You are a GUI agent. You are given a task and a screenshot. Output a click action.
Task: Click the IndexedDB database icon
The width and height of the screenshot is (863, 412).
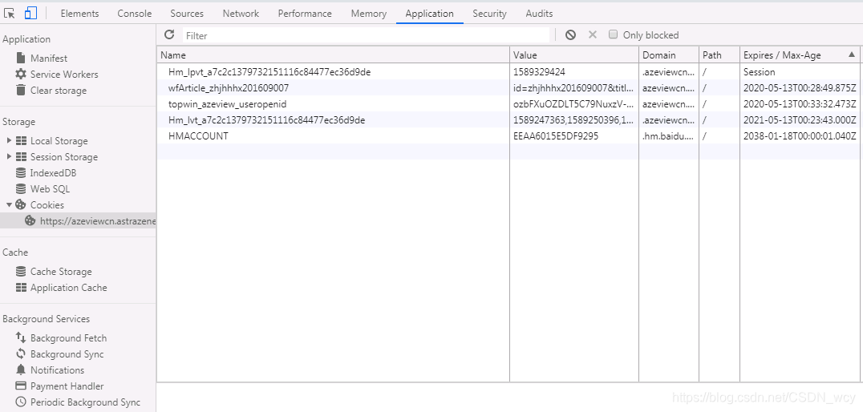tap(21, 172)
